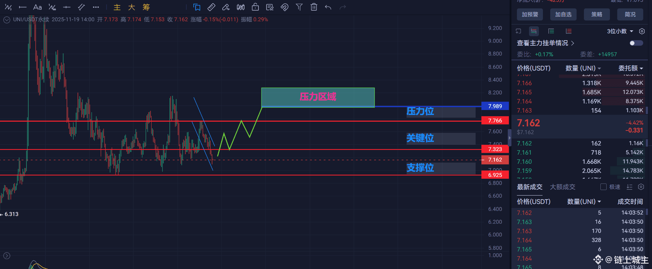Collapse the UNI/USDT chart info chevron
Image resolution: width=652 pixels, height=269 pixels.
(7, 20)
